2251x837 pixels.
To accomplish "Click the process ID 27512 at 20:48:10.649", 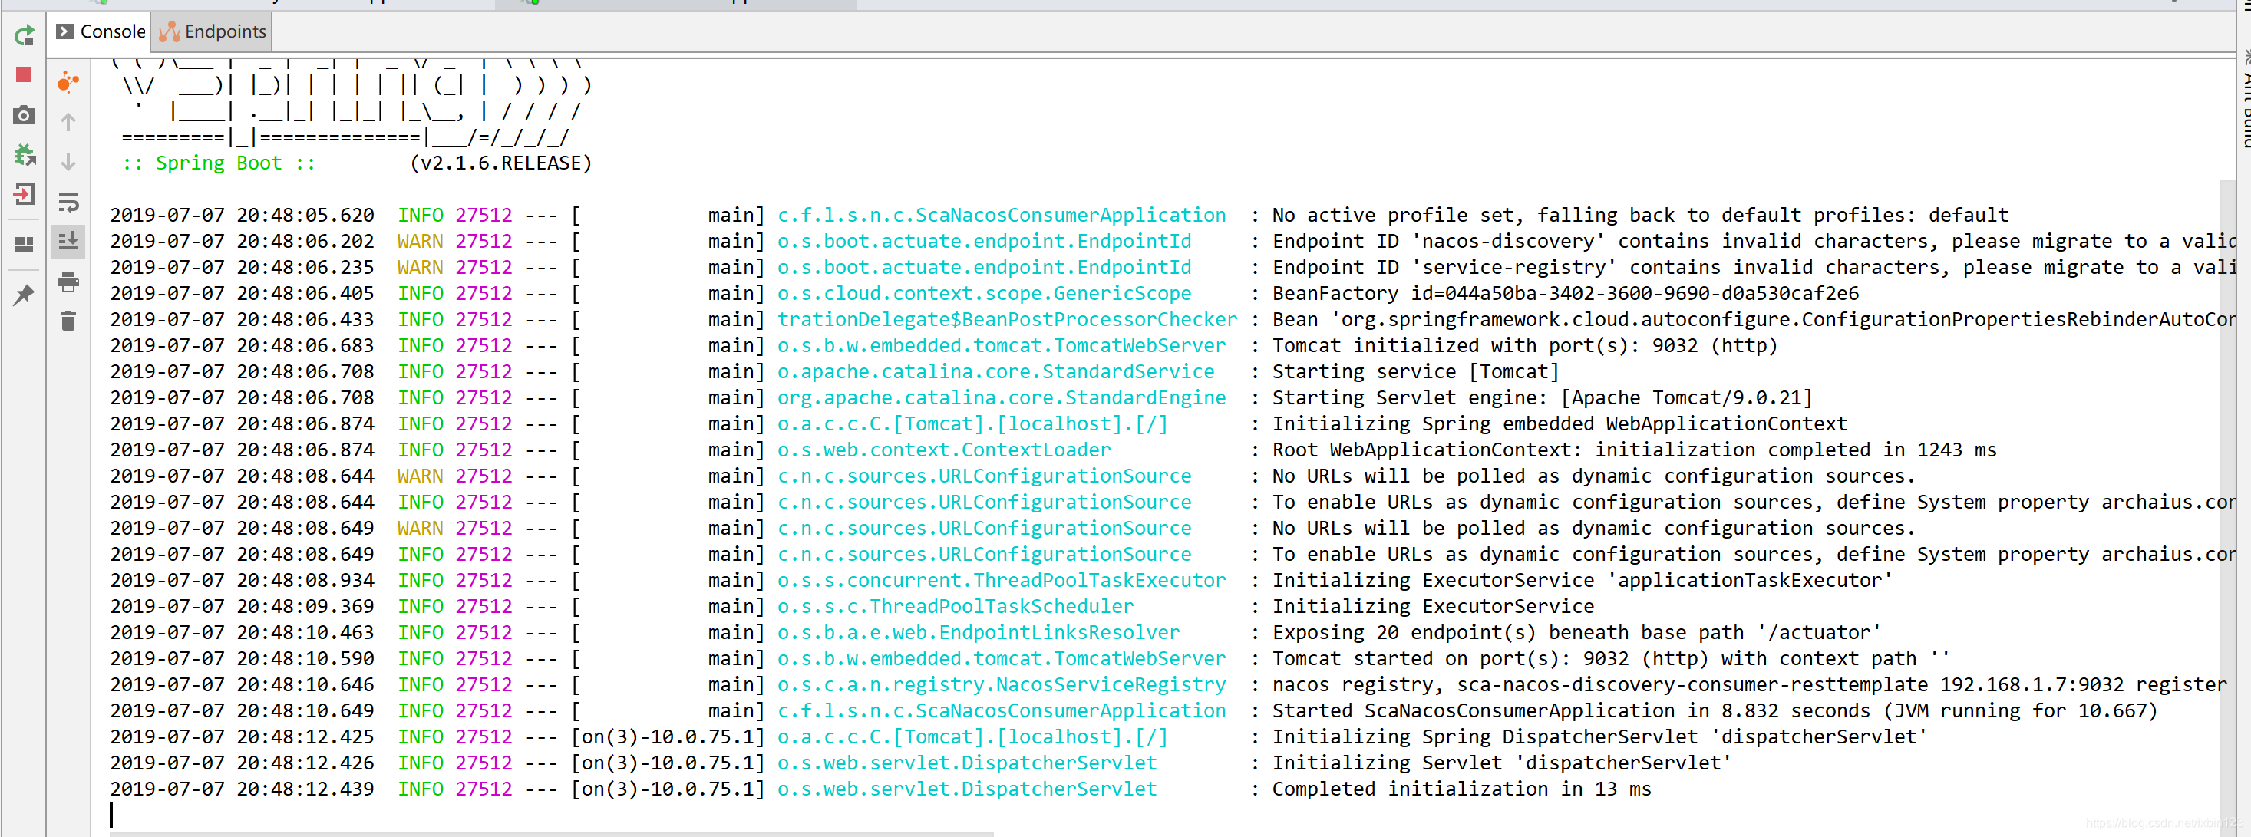I will [x=484, y=711].
